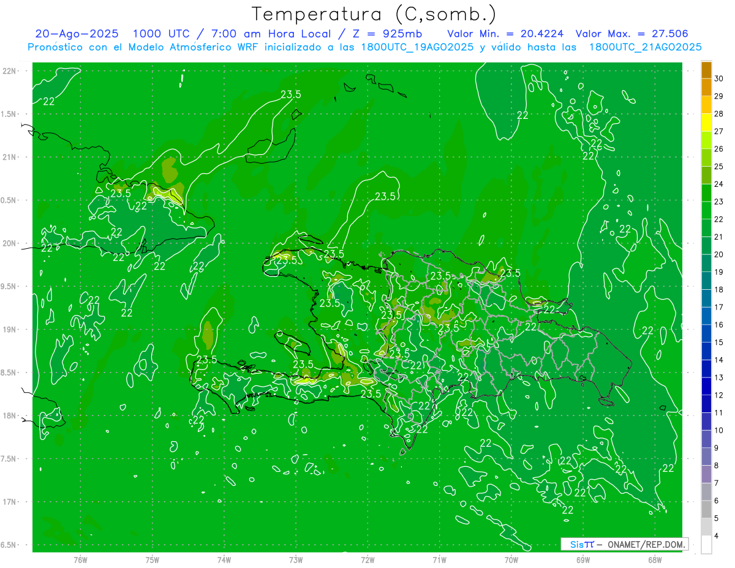Viewport: 735px width, 568px height.
Task: Click the "71W" longitude axis label
Action: click(x=439, y=560)
